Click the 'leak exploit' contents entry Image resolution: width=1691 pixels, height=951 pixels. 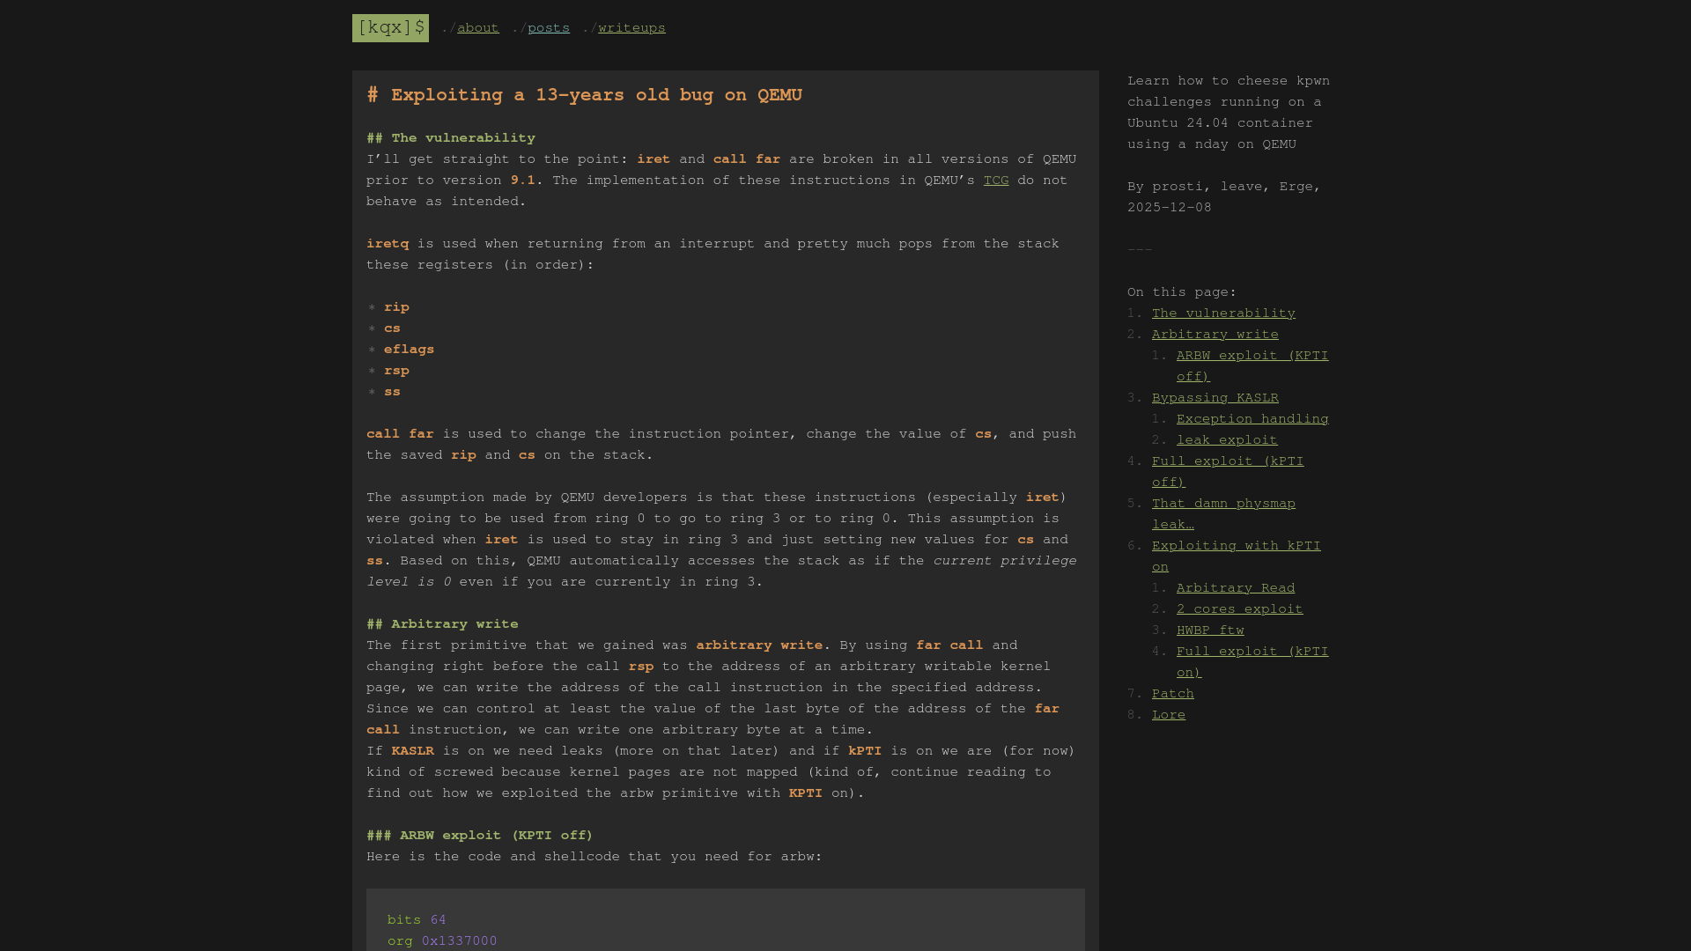pos(1226,439)
